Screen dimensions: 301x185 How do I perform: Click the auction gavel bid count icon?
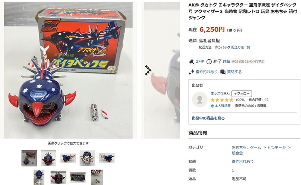pyautogui.click(x=192, y=62)
